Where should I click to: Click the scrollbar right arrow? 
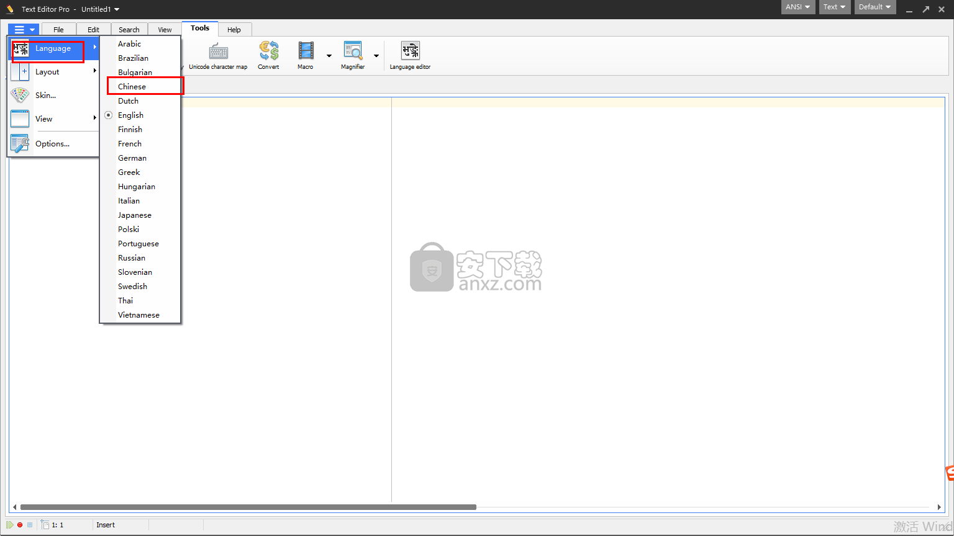point(939,507)
